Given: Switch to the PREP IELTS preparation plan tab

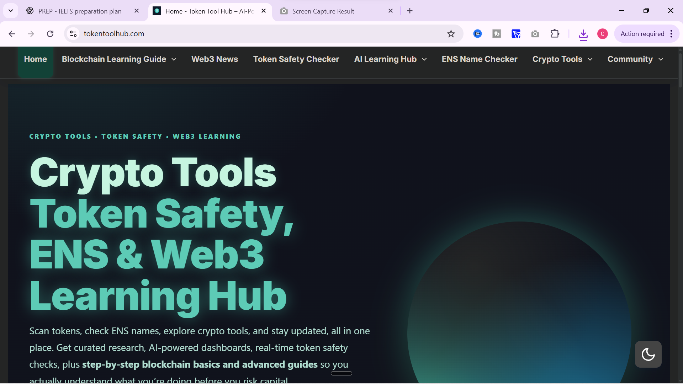Looking at the screenshot, I should 79,11.
